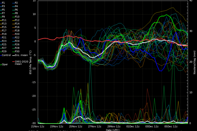
Task: Select the P2 line color marker
Action: coord(13,3)
